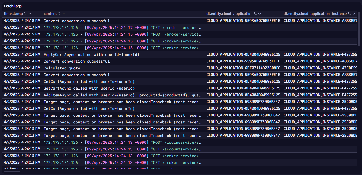Select cloud application cell in EmptyCartAsync row
The width and height of the screenshot is (362, 175).
(x=243, y=54)
